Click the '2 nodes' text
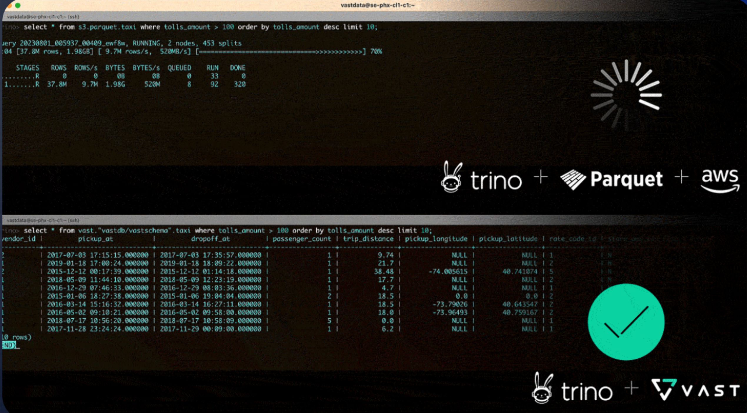 click(x=181, y=43)
